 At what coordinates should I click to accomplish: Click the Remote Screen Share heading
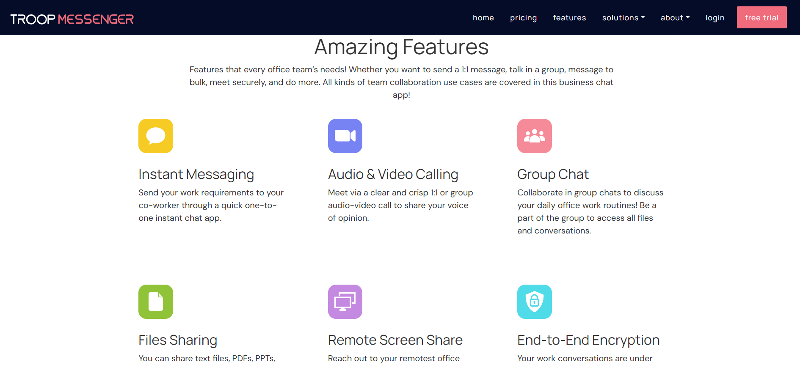click(395, 340)
